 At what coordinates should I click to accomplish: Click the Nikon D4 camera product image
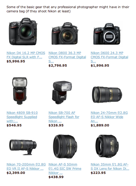pos(23,31)
